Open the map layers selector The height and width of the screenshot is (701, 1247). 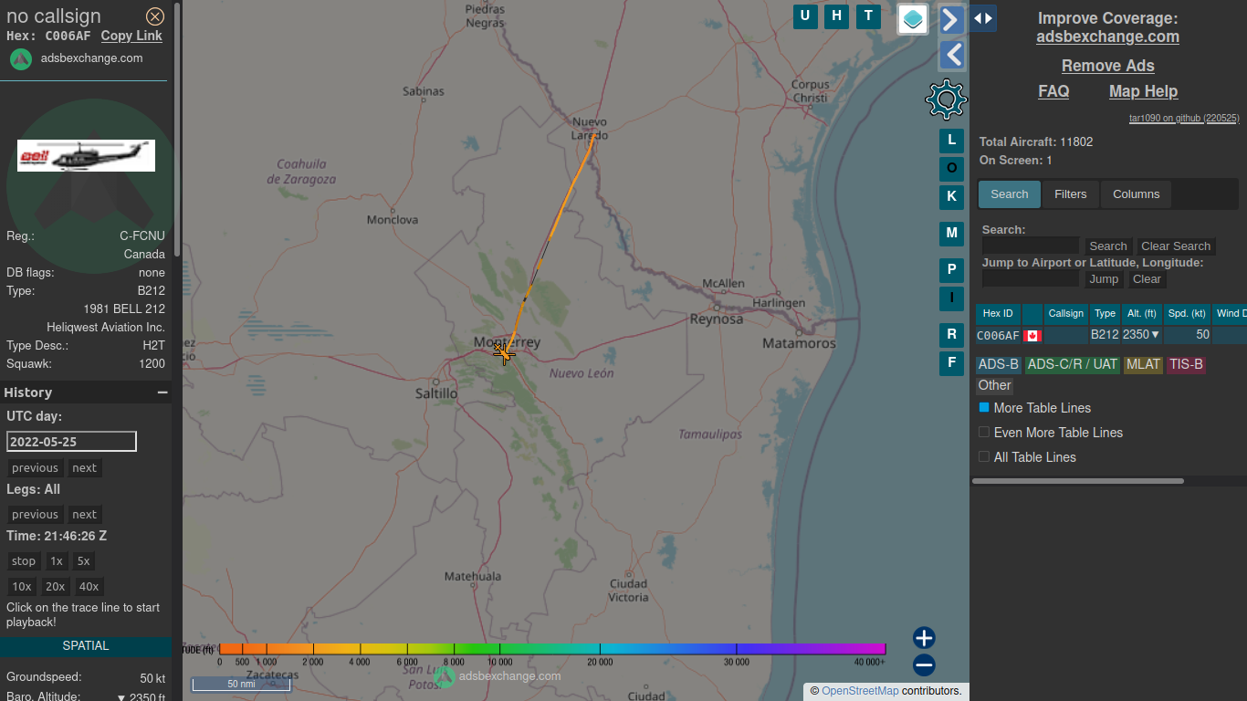pos(913,18)
